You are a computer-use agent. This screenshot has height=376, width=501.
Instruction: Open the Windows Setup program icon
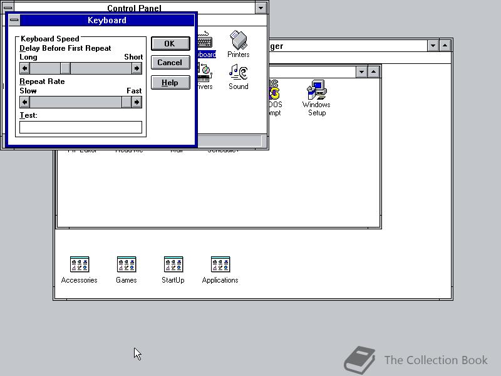[x=316, y=98]
